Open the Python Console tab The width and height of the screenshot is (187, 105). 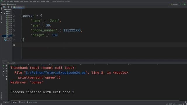(x=32, y=102)
